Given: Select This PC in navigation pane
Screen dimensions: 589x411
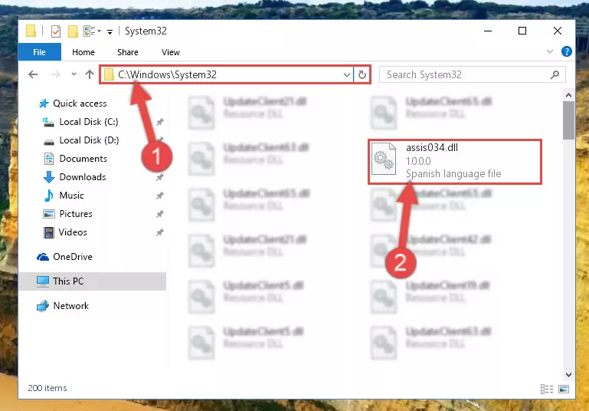Looking at the screenshot, I should tap(93, 281).
